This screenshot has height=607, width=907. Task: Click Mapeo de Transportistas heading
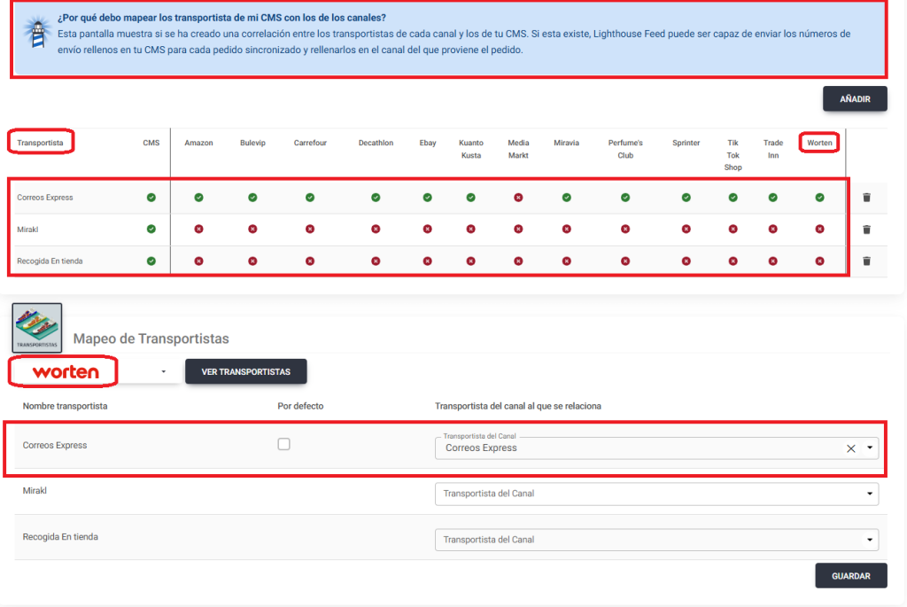pos(151,339)
